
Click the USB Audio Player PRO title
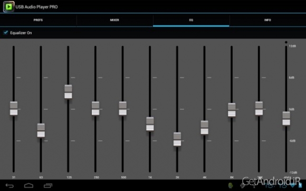[36, 7]
